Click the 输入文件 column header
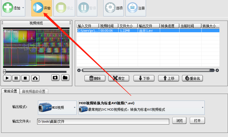This screenshot has height=137, width=228. [88, 26]
